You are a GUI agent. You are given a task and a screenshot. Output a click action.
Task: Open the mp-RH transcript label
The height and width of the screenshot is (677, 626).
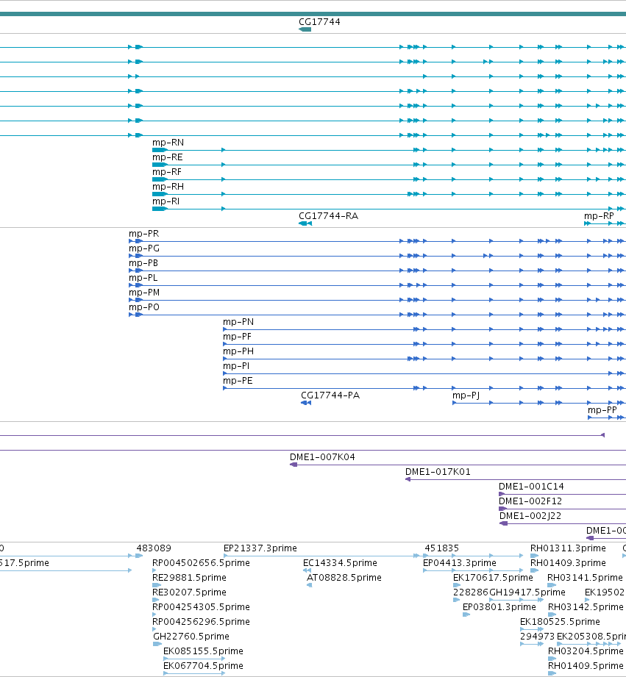[x=168, y=187]
